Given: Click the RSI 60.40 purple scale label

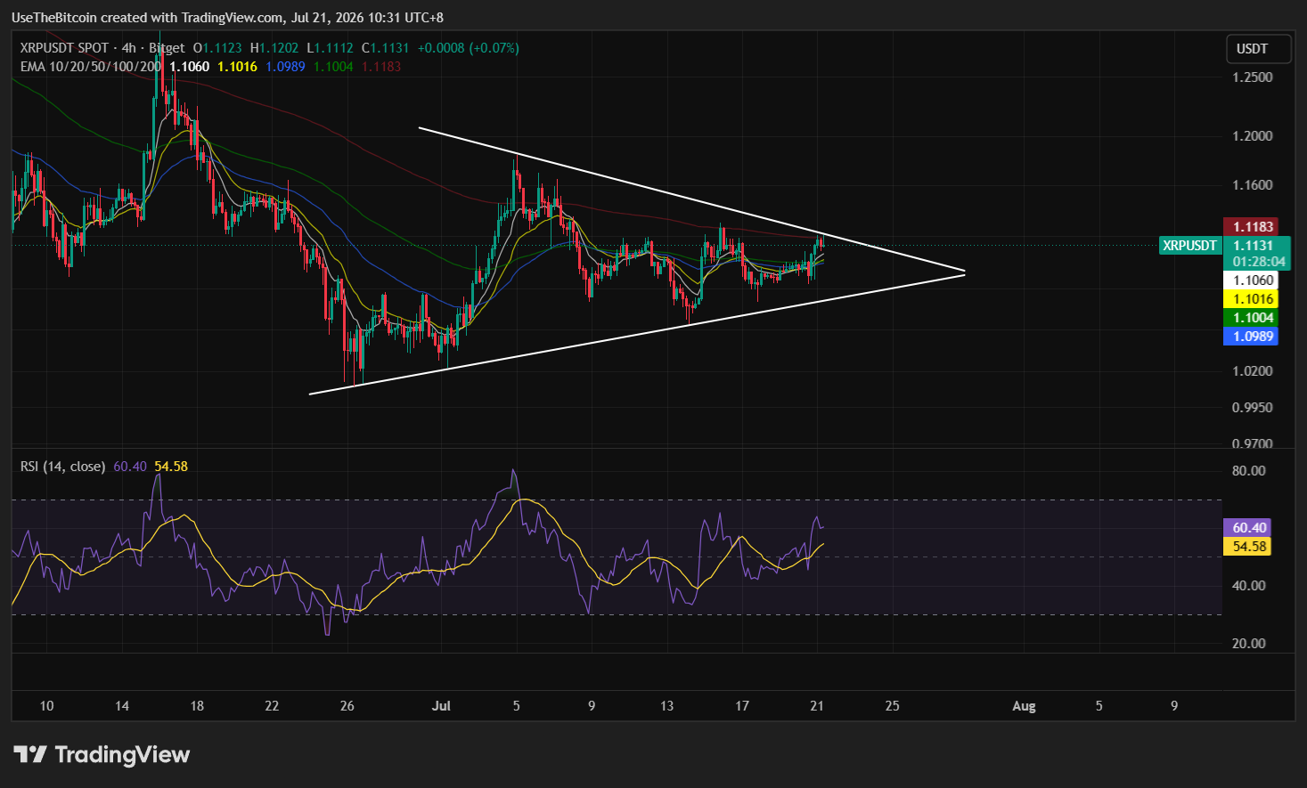Looking at the screenshot, I should pos(1247,528).
